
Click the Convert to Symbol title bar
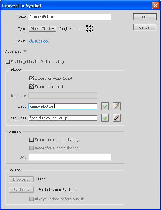(80, 6)
